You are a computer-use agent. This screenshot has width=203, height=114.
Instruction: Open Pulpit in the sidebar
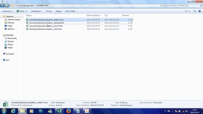(10, 26)
